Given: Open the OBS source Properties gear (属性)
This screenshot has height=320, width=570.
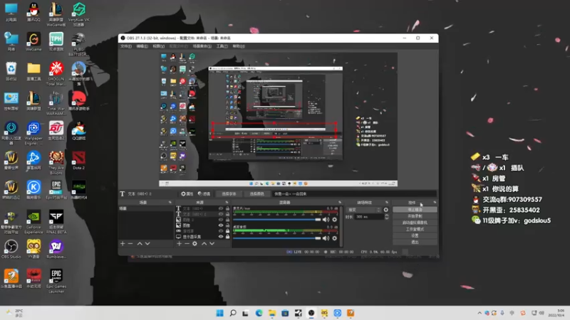Looking at the screenshot, I should [x=187, y=193].
